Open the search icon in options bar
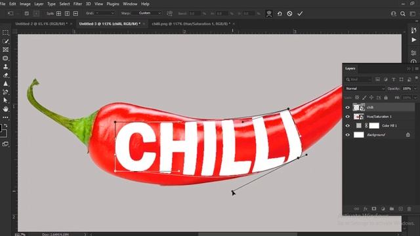Image resolution: width=420 pixels, height=236 pixels. coord(402,14)
